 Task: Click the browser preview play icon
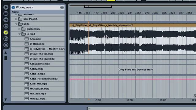[6, 7]
